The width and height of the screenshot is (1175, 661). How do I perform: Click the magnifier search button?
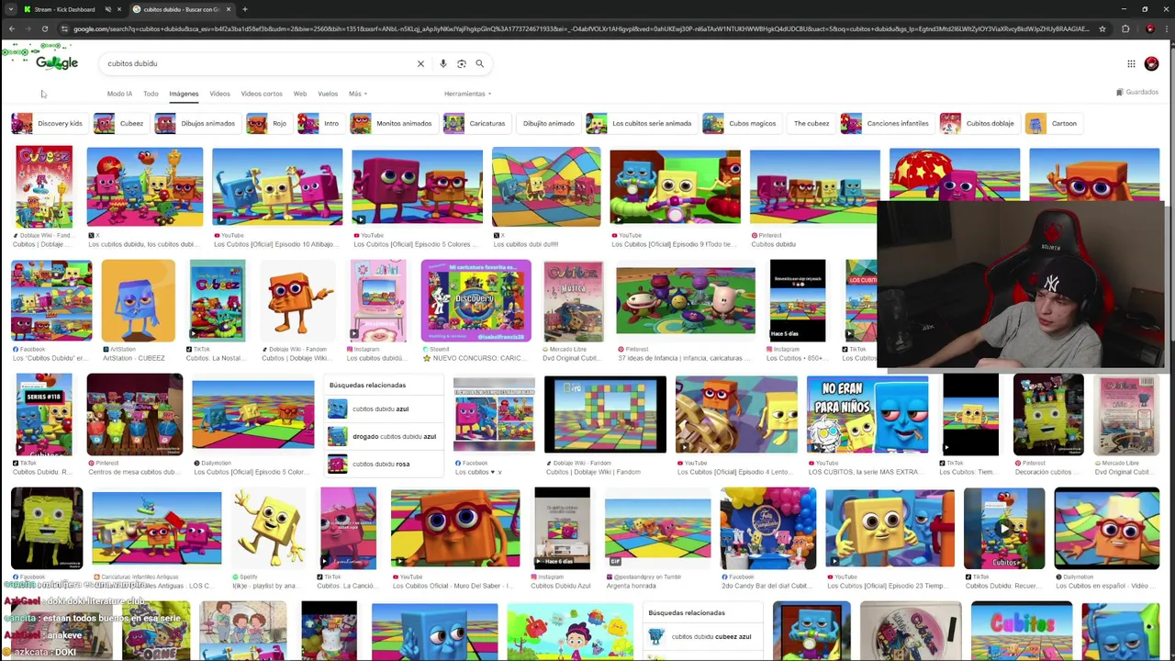click(x=479, y=63)
